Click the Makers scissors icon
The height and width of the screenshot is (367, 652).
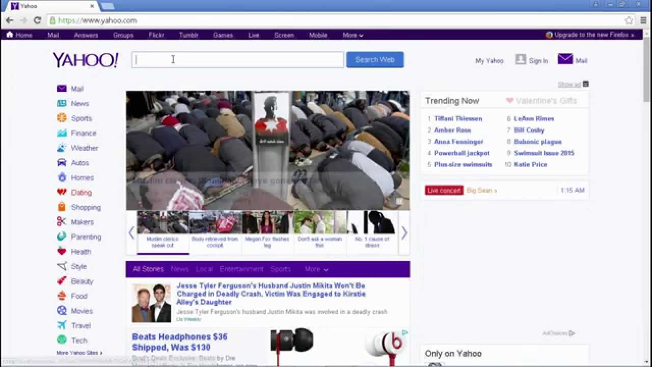pyautogui.click(x=62, y=222)
